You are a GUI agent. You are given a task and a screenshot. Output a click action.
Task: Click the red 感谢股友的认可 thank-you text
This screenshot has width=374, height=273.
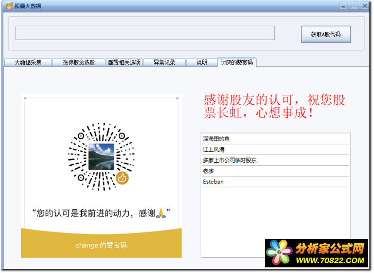(x=274, y=106)
